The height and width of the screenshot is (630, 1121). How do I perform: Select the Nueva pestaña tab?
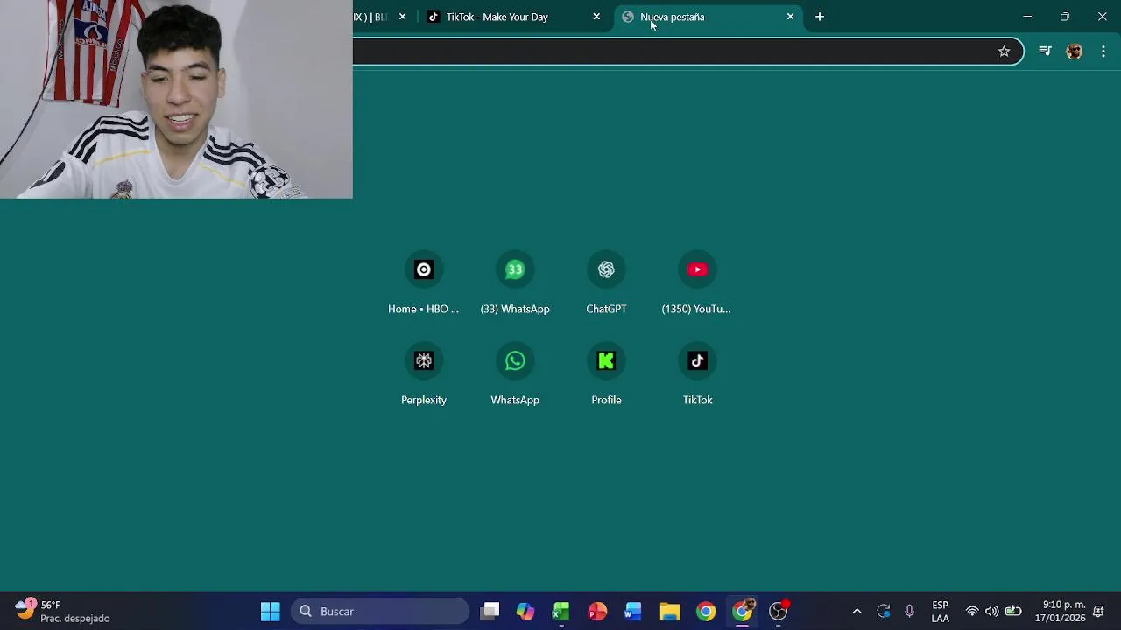point(707,17)
